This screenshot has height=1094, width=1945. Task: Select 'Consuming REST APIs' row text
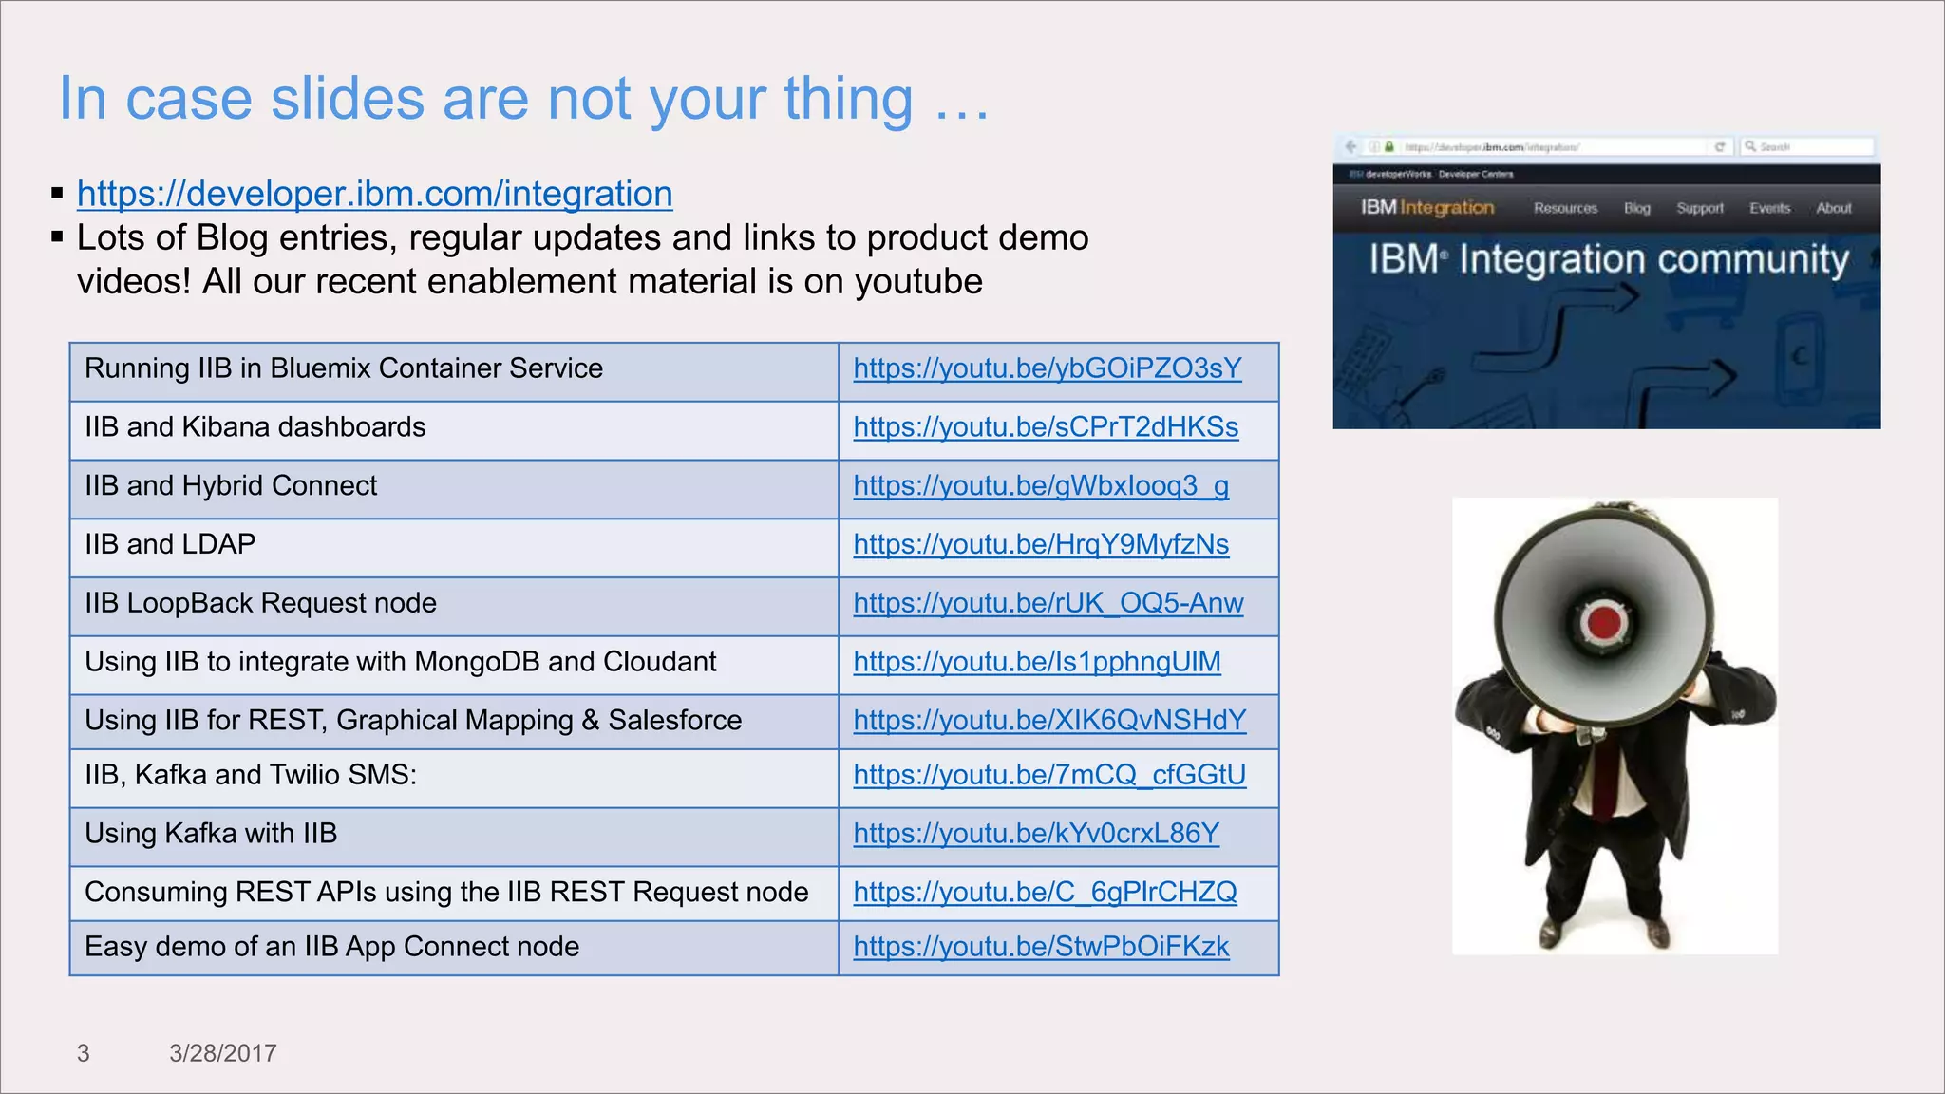446,893
